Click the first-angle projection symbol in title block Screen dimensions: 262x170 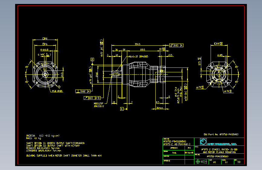[x=201, y=162]
